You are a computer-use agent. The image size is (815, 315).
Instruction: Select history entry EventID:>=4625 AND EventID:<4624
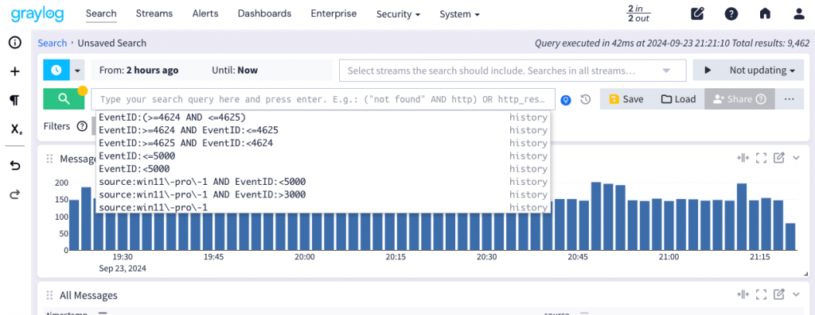[x=322, y=143]
